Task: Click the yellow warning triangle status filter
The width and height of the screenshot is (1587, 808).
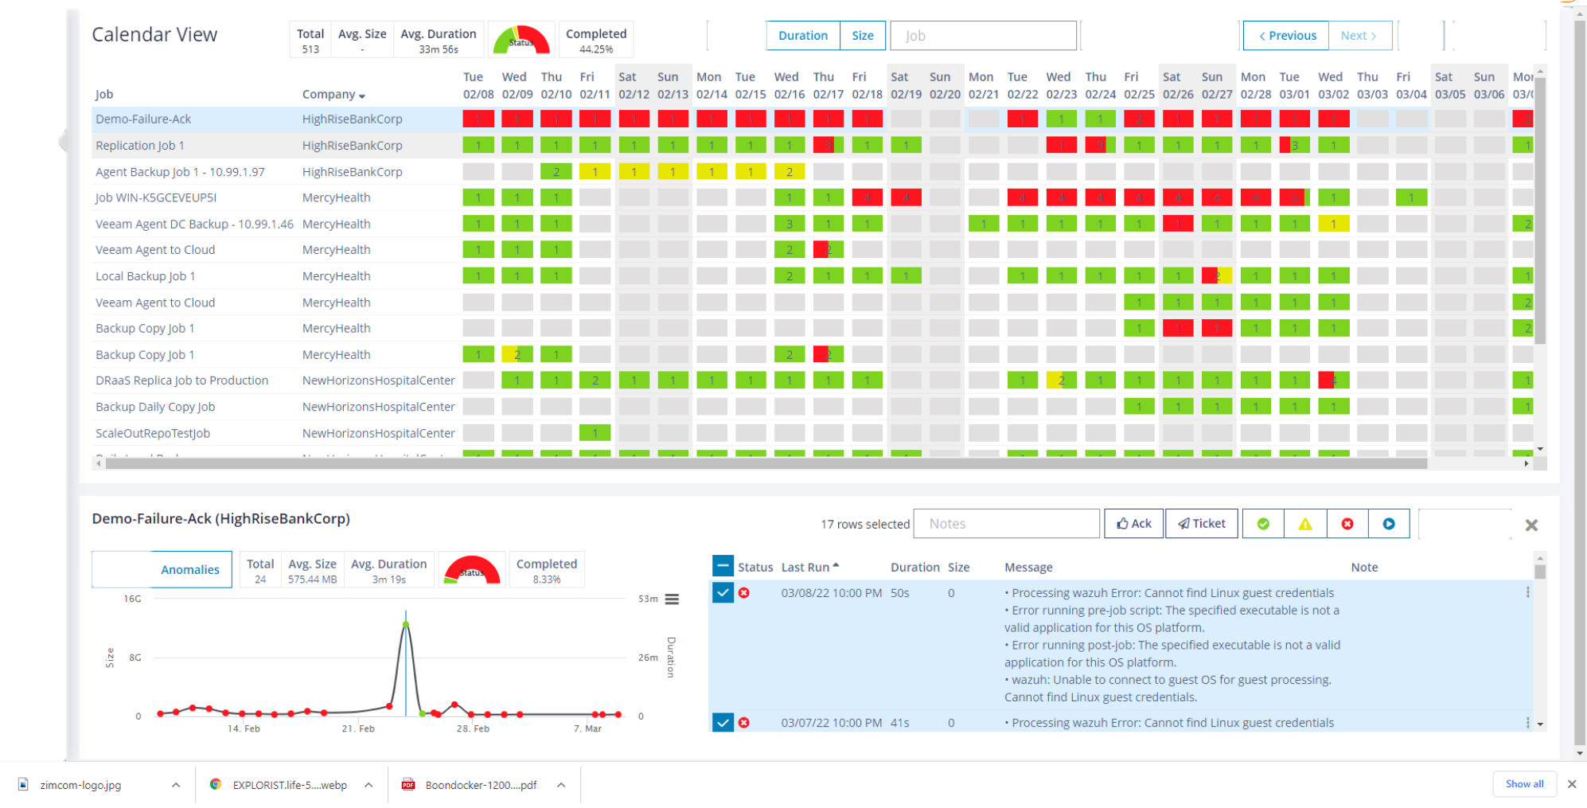Action: click(1305, 524)
